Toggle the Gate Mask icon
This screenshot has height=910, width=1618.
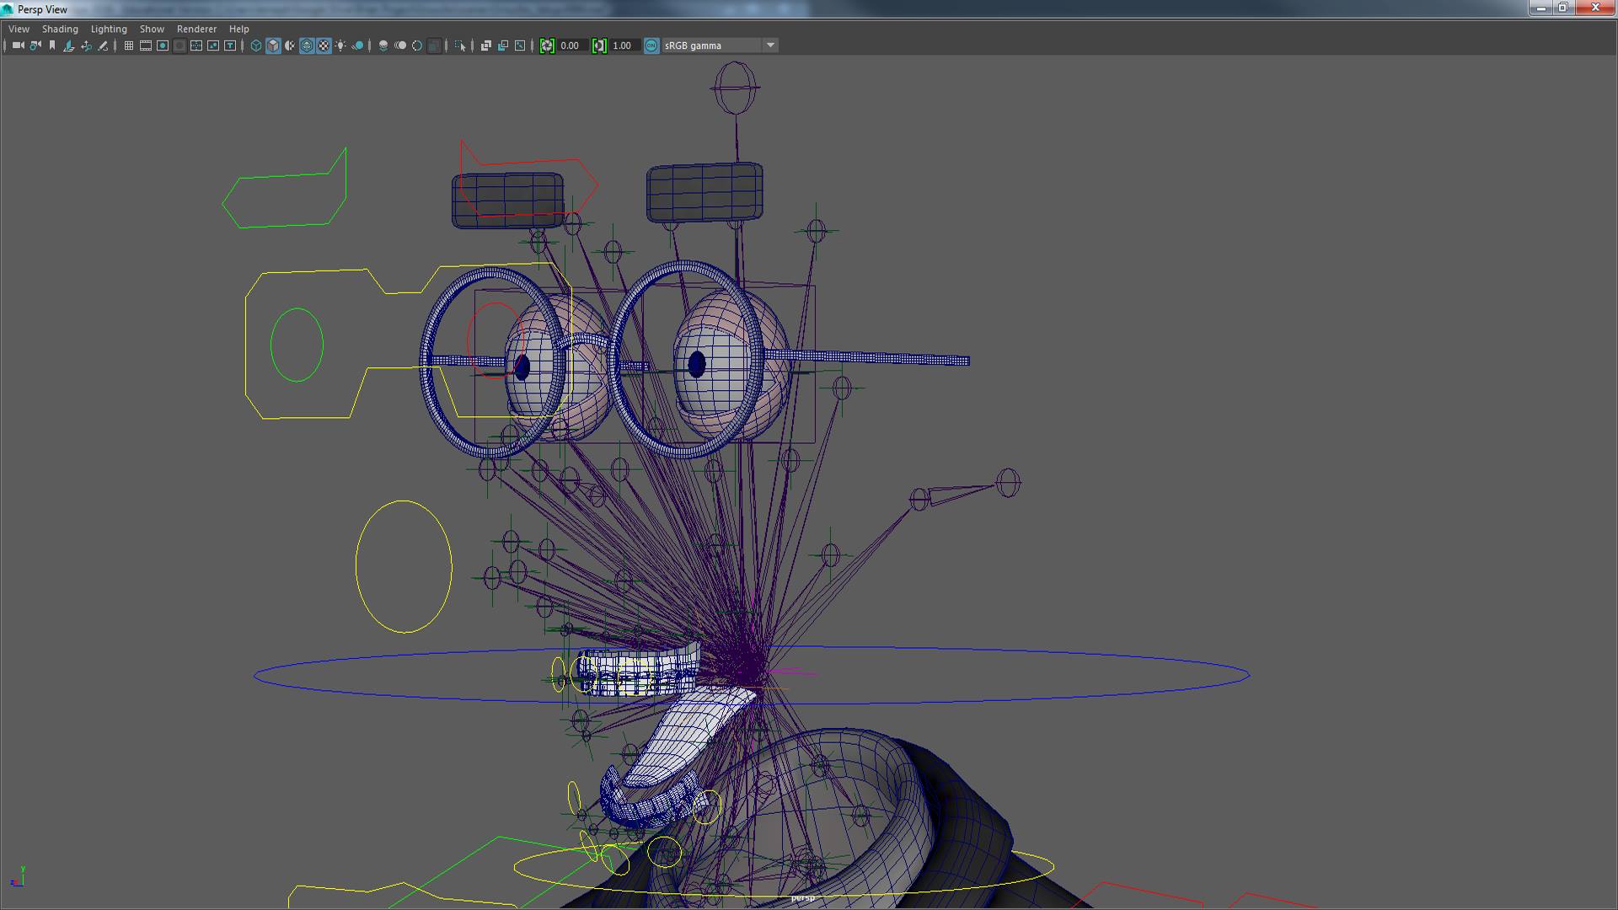point(179,45)
